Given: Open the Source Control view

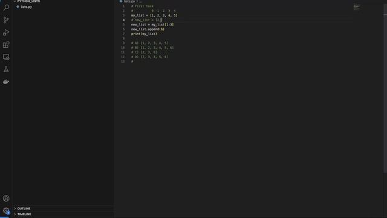Looking at the screenshot, I should click(6, 20).
